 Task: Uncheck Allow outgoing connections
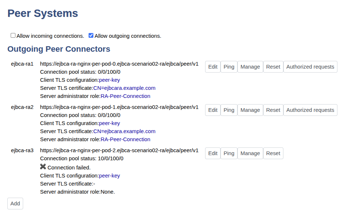(x=91, y=36)
